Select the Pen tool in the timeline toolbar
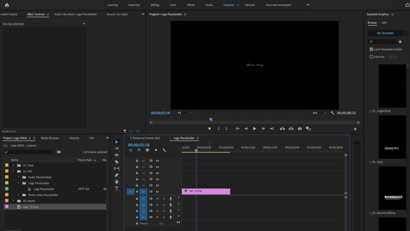The height and width of the screenshot is (231, 410). 117,175
